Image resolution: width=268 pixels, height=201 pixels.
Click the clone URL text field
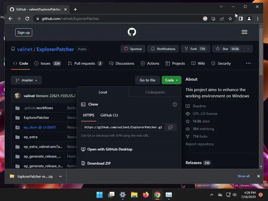(123, 127)
